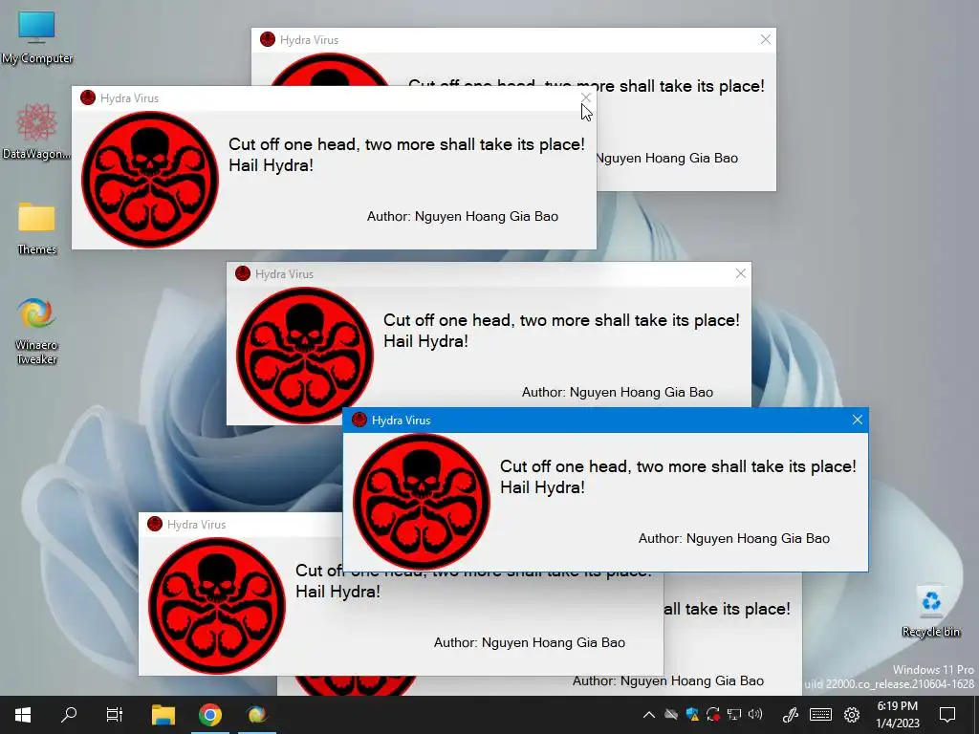Open the touch keyboard from taskbar
The width and height of the screenshot is (979, 734).
pos(820,715)
